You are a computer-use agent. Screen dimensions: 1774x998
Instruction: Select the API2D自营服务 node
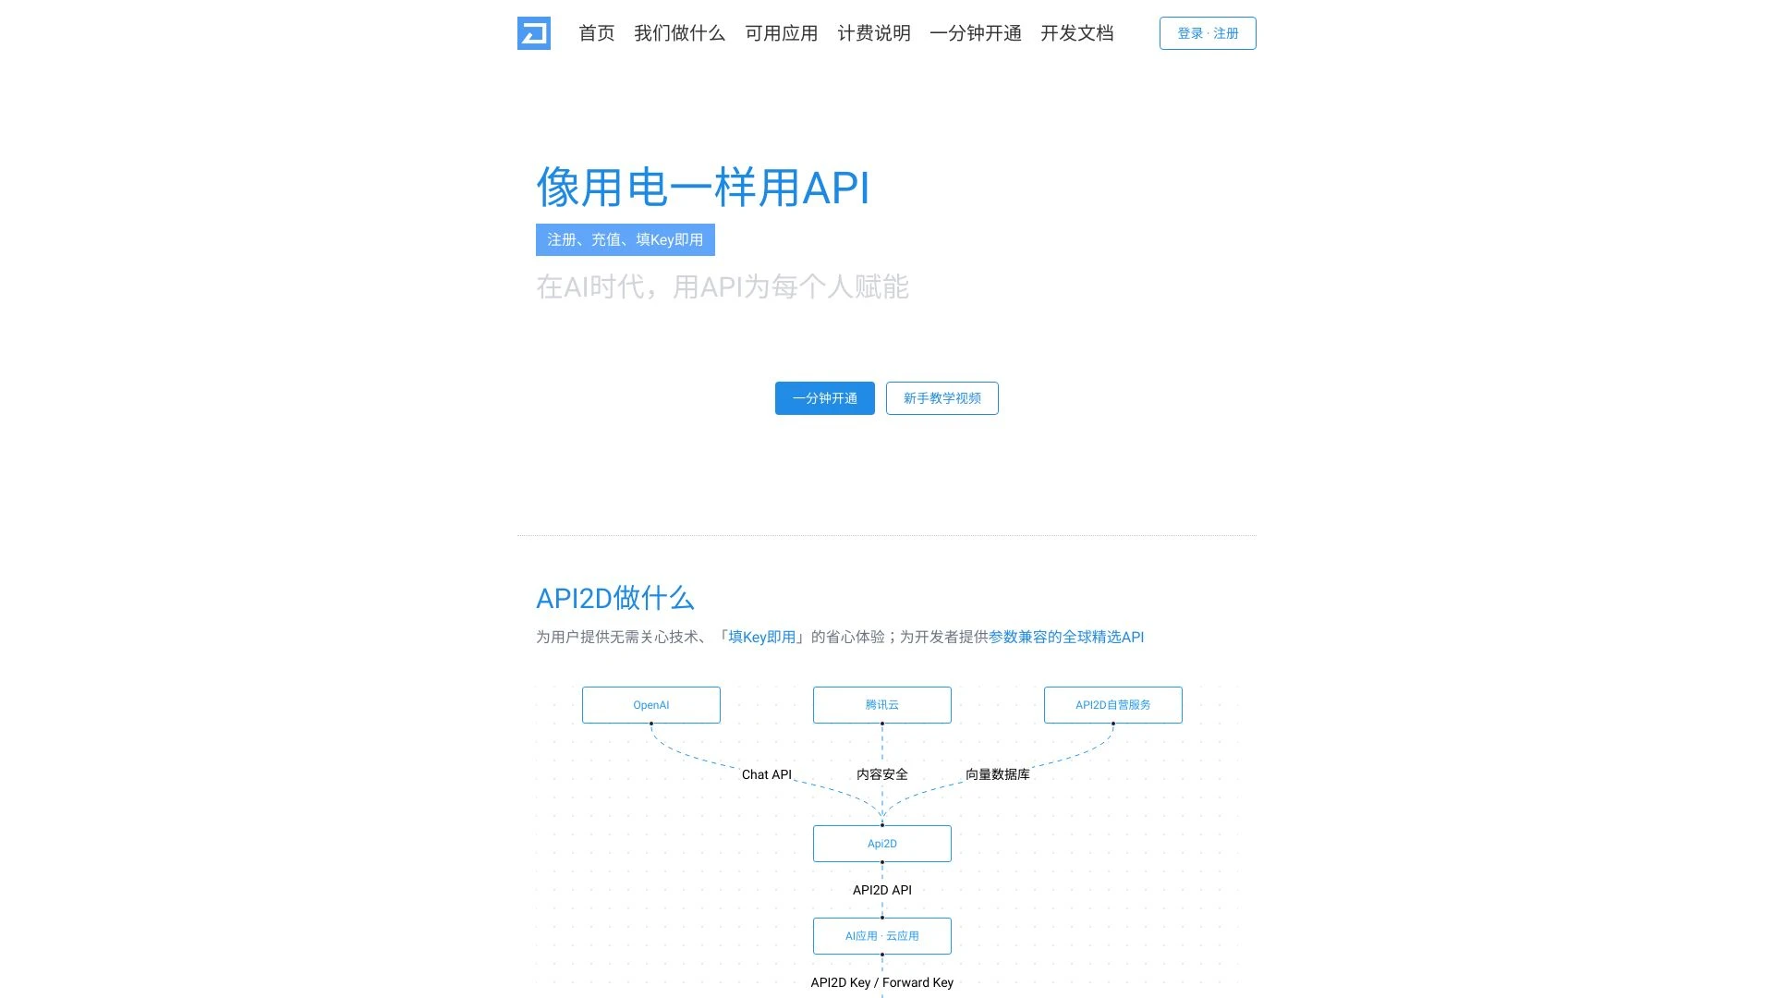[x=1112, y=704]
